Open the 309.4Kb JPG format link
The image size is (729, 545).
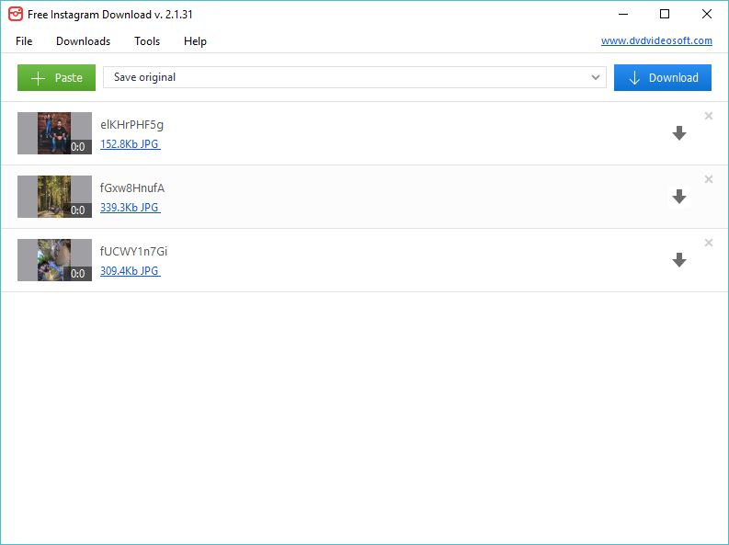coord(130,271)
